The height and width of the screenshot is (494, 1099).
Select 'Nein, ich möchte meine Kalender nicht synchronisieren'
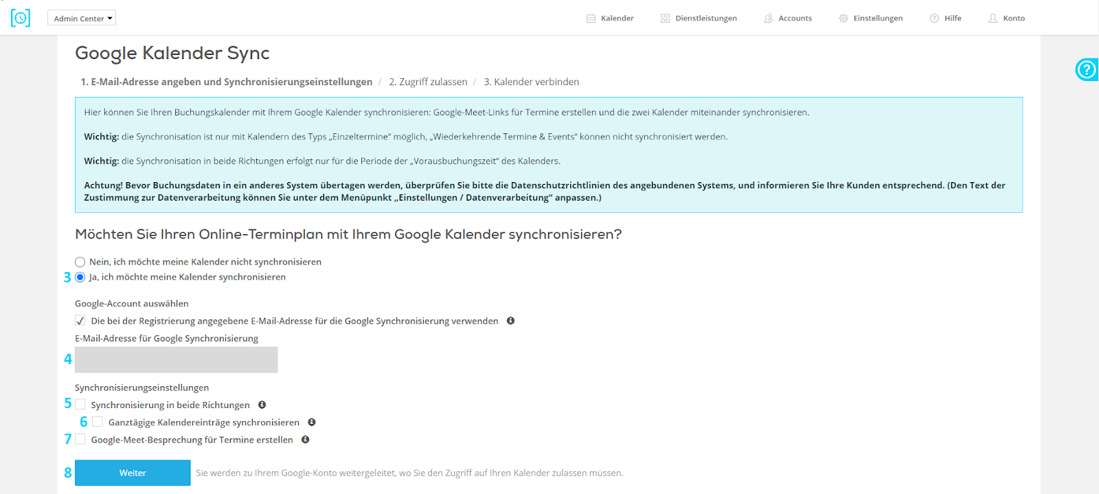pyautogui.click(x=80, y=262)
